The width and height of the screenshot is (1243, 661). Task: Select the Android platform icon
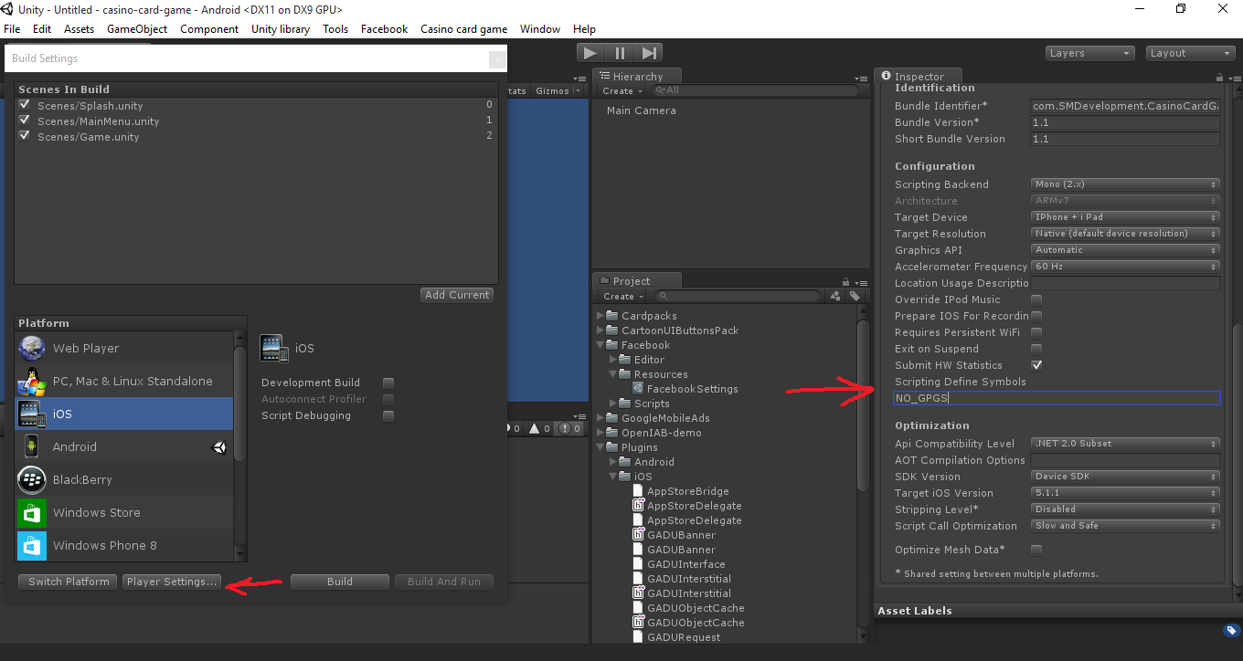(x=32, y=446)
